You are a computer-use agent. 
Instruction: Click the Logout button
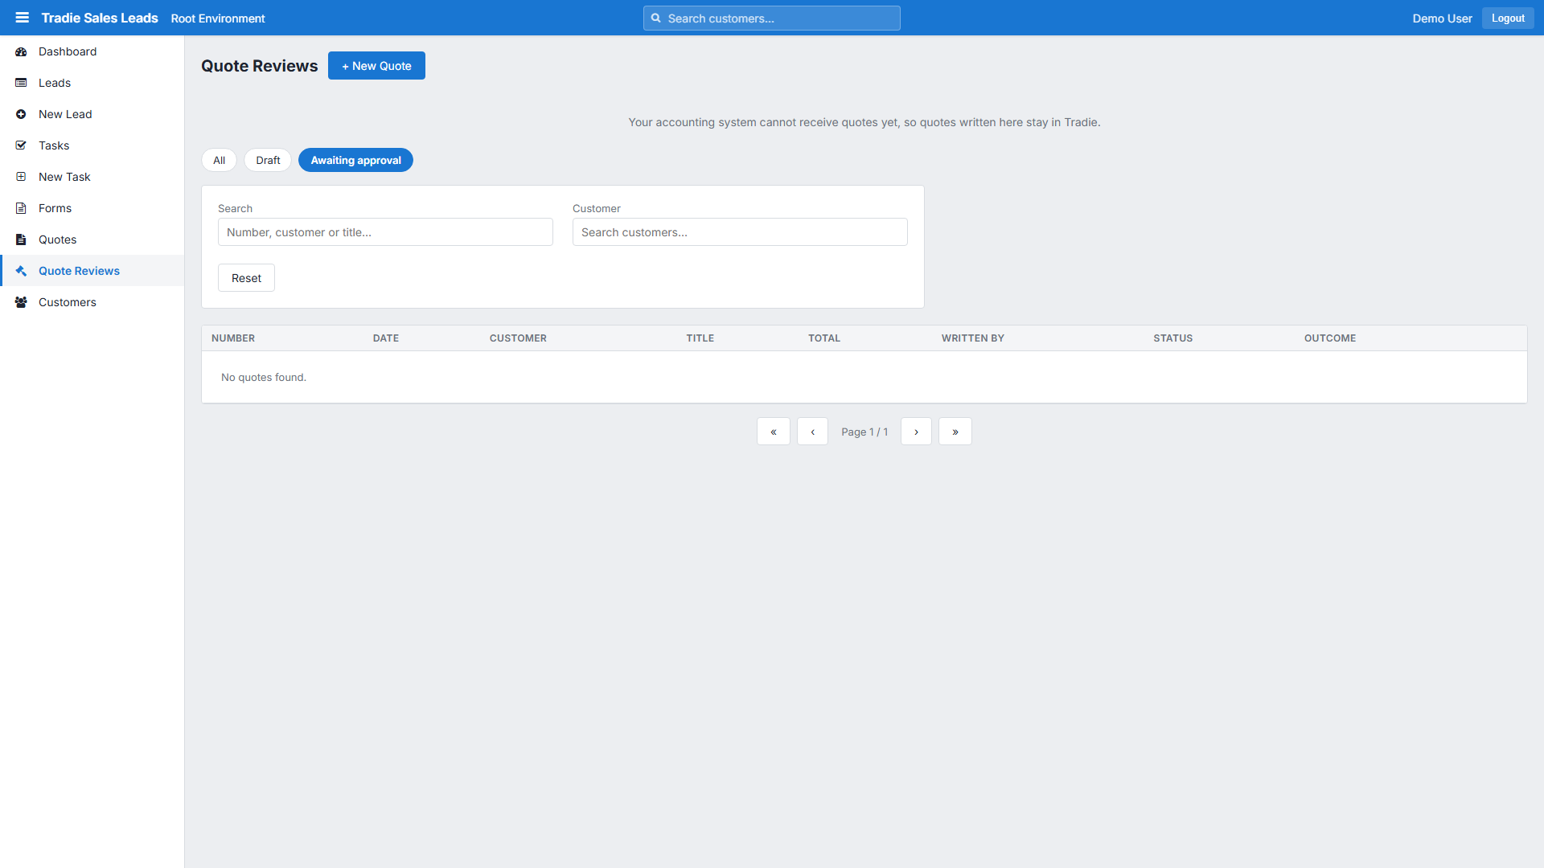tap(1508, 18)
